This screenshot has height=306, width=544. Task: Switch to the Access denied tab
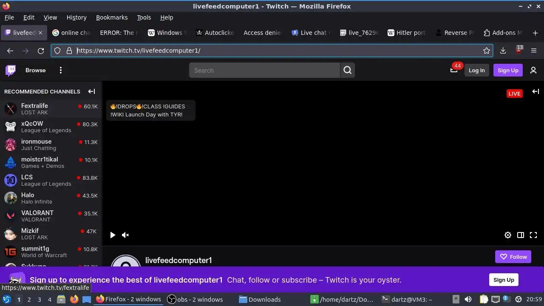point(262,33)
